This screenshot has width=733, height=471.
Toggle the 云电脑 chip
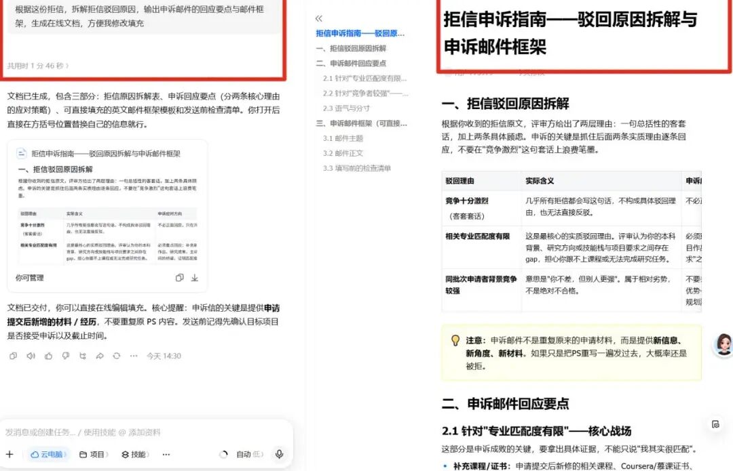pos(49,454)
